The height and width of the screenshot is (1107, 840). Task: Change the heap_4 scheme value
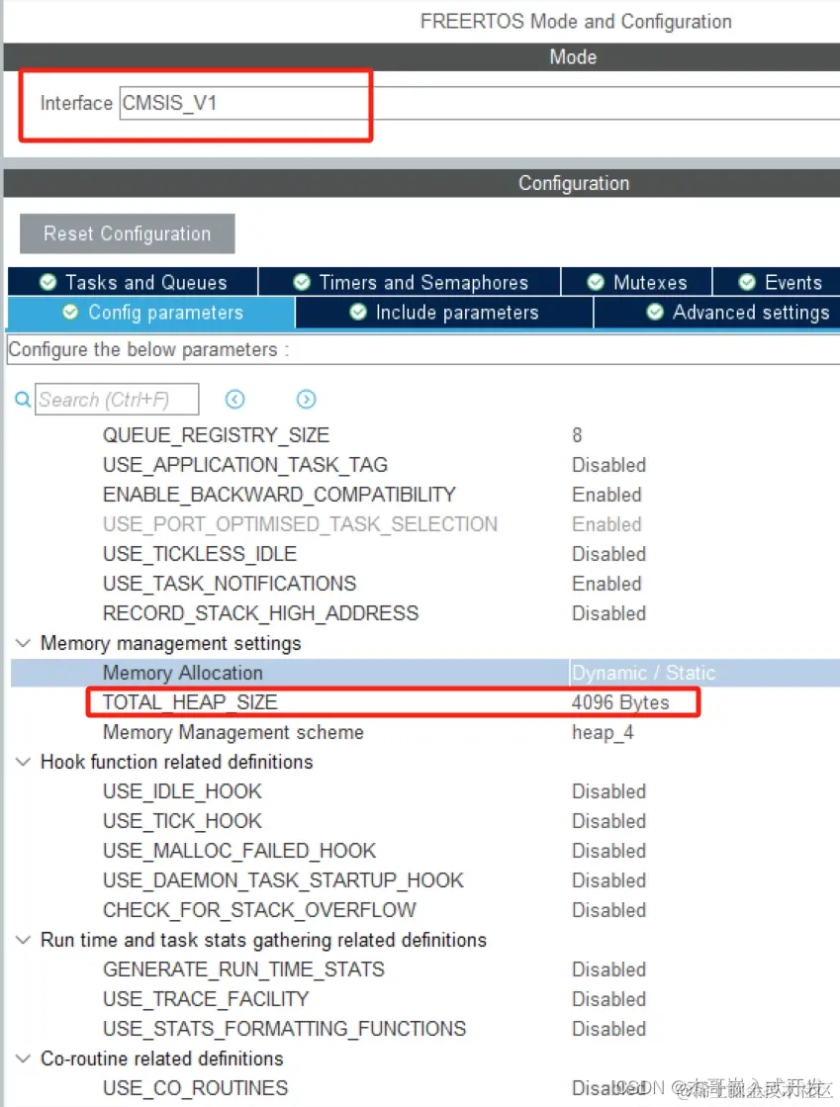tap(603, 732)
